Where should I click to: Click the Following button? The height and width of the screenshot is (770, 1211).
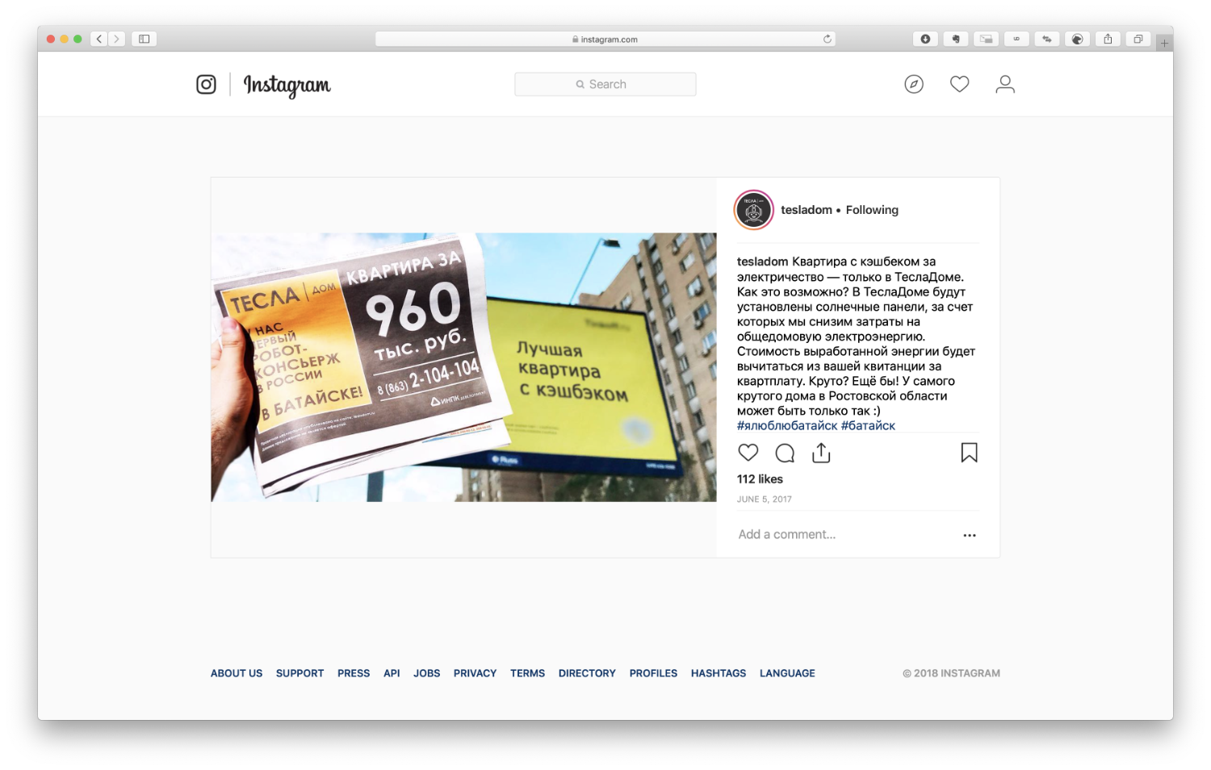pos(872,210)
